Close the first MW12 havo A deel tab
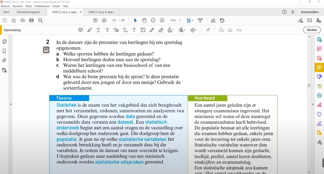Viewport: 324px width, 174px height. click(x=81, y=12)
